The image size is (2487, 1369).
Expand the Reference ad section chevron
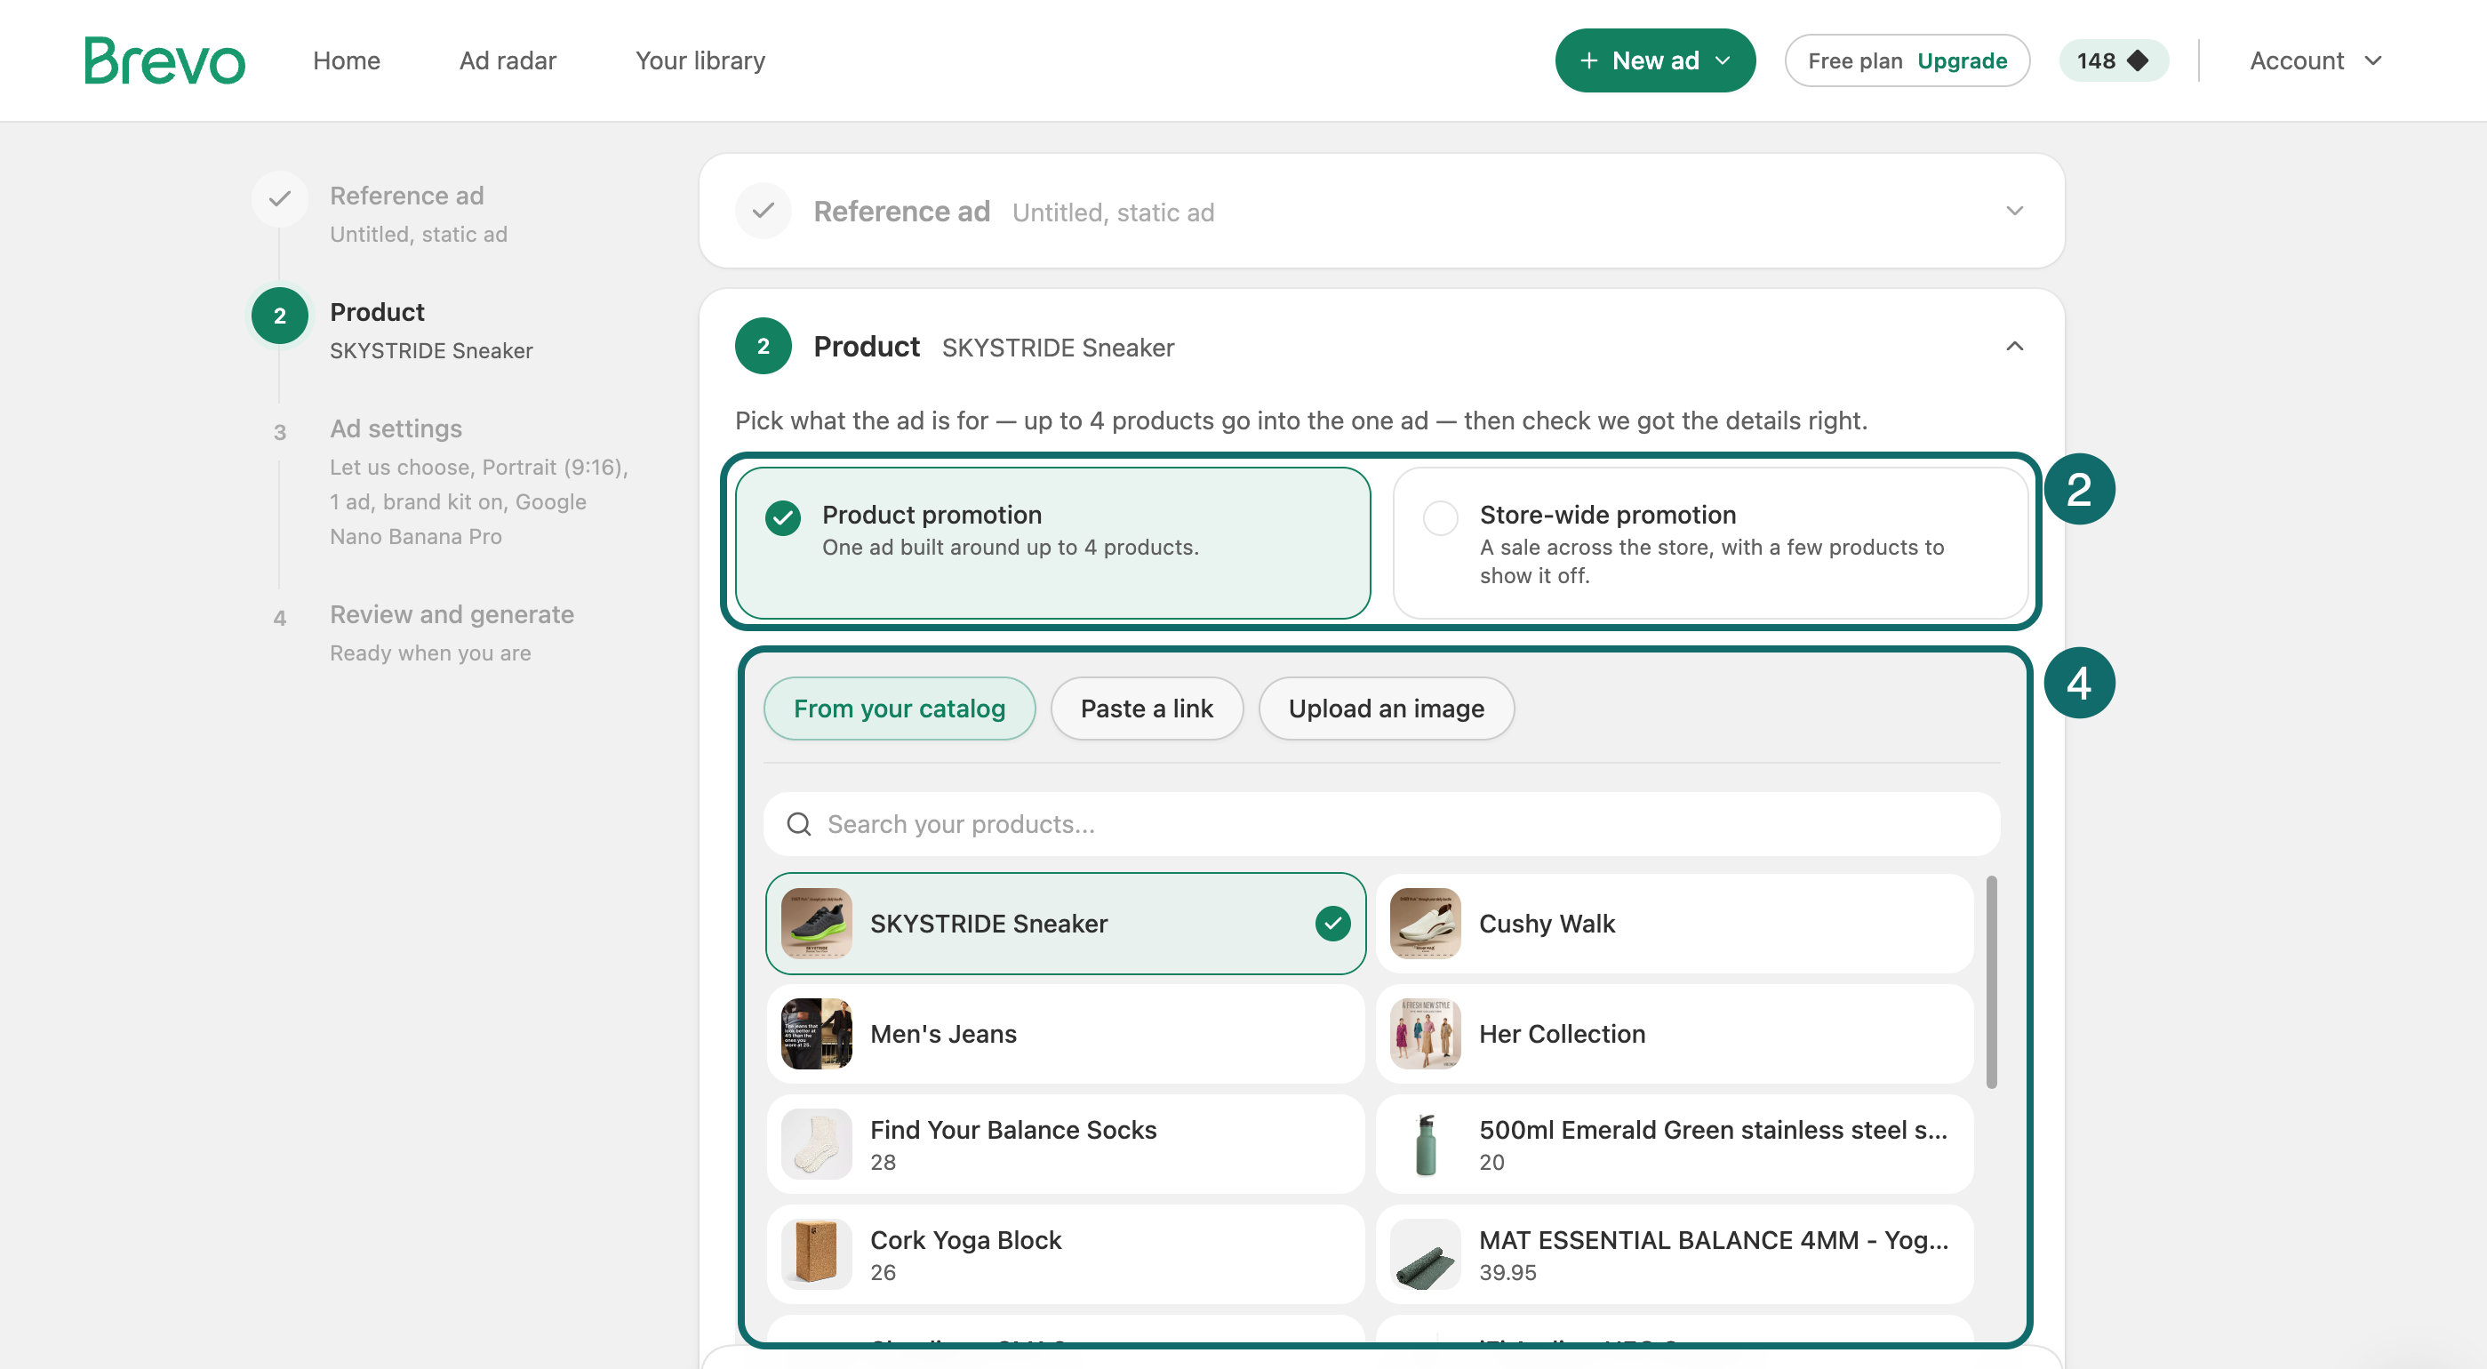(2015, 211)
